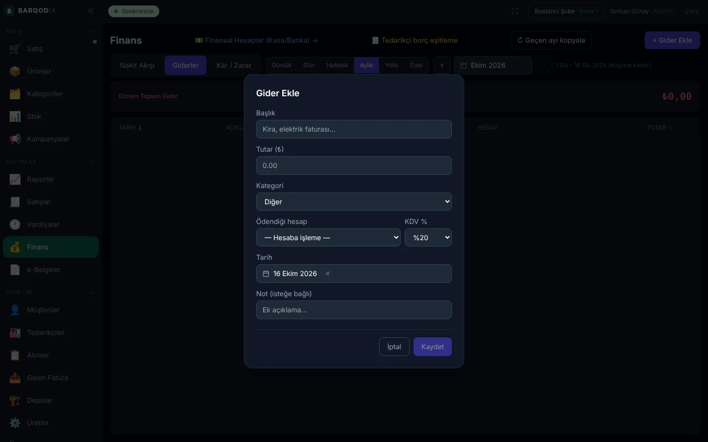
Task: Open Gelen Fatura inbox icon
Action: tap(15, 378)
